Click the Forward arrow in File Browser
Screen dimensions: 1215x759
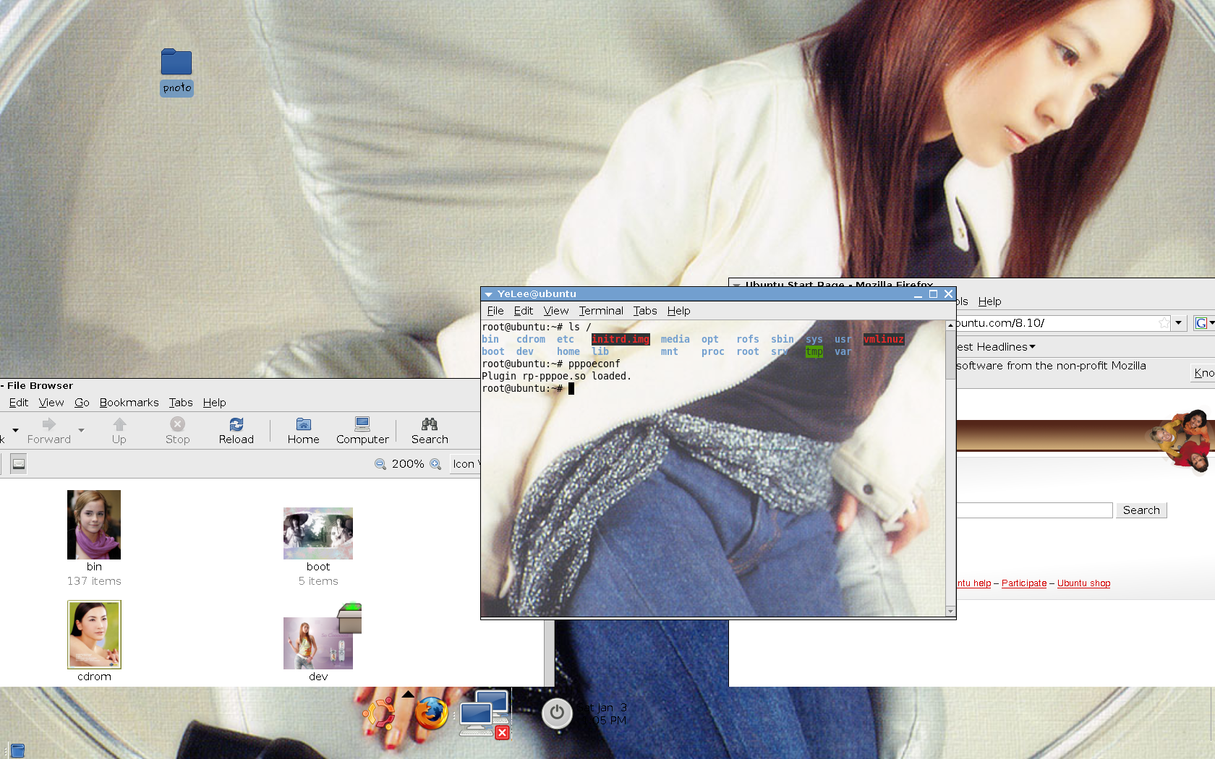[x=49, y=430]
